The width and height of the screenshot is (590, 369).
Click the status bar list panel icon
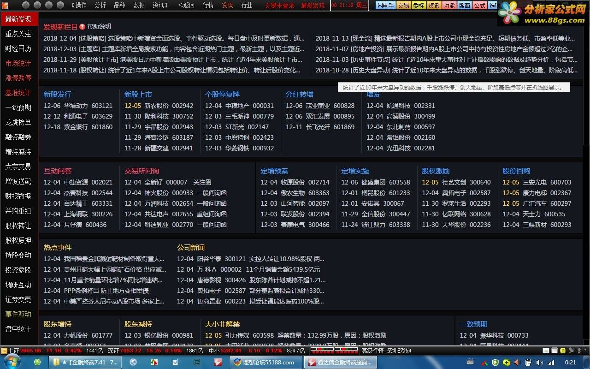tap(555, 351)
